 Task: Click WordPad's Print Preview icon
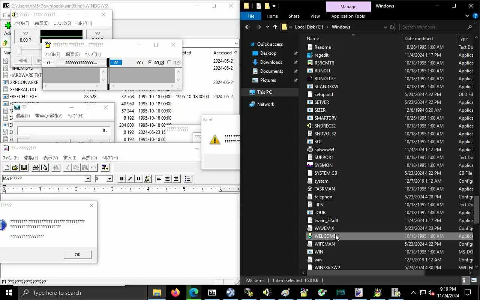point(44,168)
